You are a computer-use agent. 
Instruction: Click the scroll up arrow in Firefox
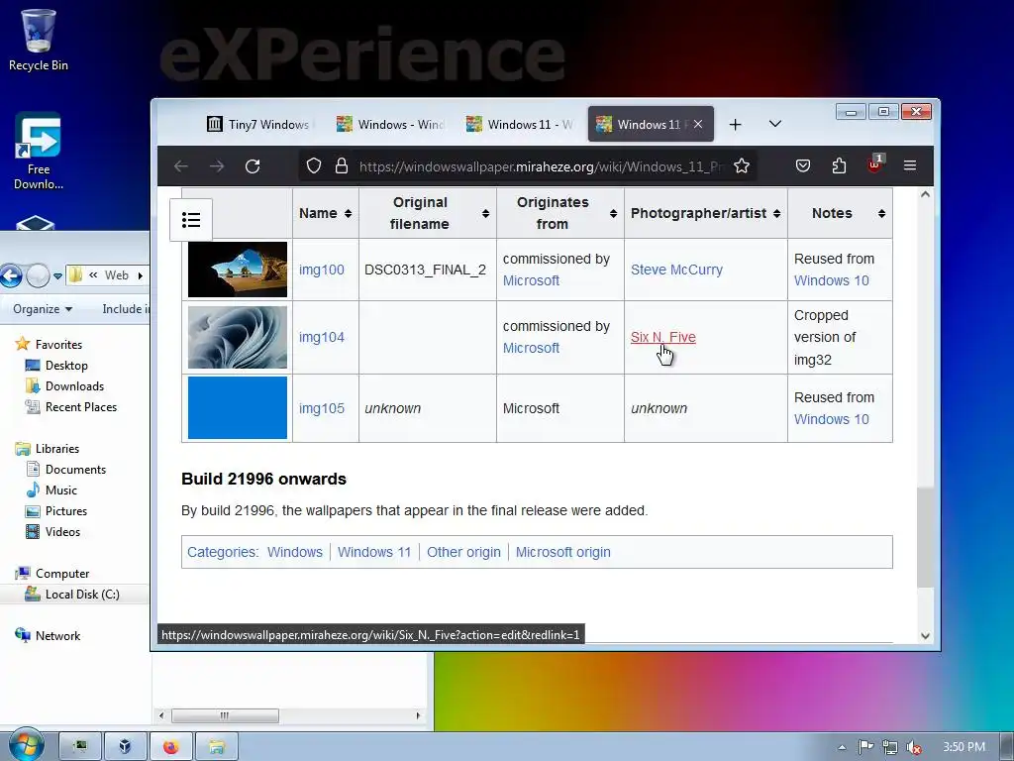926,195
